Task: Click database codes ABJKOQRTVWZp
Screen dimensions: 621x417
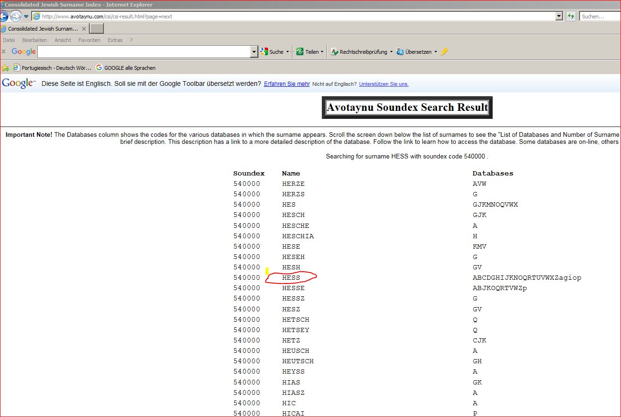Action: [500, 288]
